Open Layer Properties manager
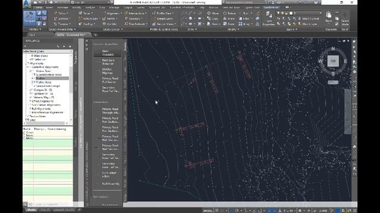Screen dimensions: 380x213 click(x=268, y=18)
